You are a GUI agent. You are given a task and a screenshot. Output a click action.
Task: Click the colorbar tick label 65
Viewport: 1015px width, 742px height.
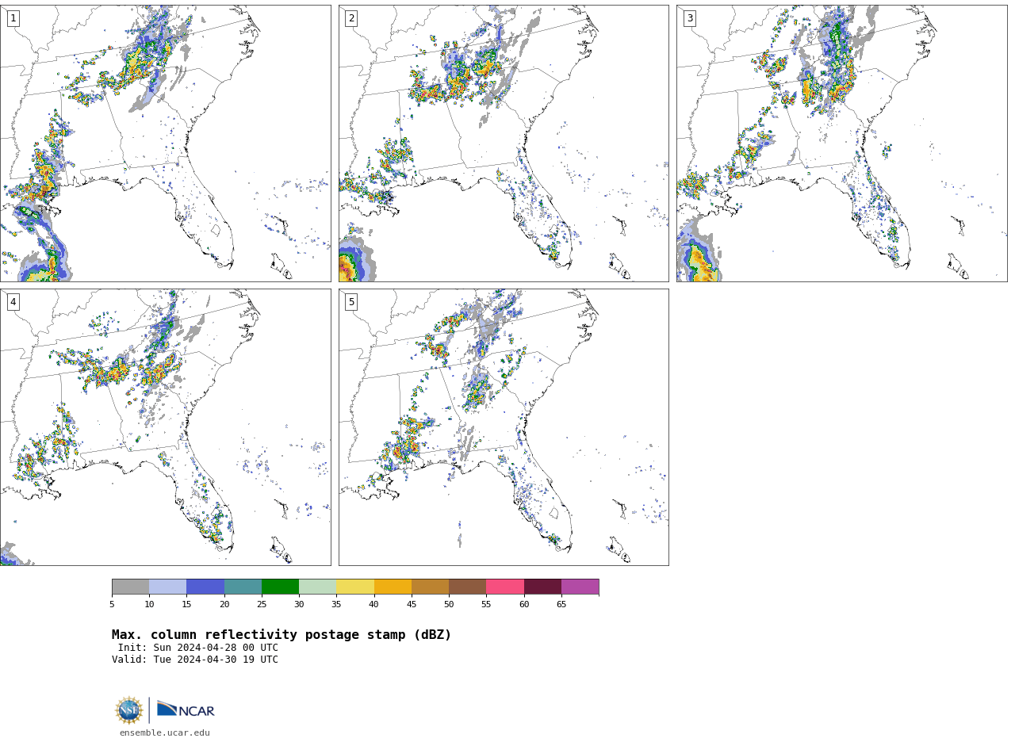click(x=561, y=605)
